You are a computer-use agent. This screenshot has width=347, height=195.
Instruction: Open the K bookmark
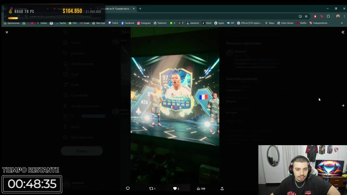coord(172,23)
